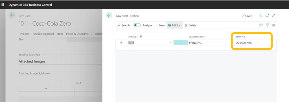Open the Item menu on Item Card
This screenshot has width=289, height=102.
tap(60, 34)
